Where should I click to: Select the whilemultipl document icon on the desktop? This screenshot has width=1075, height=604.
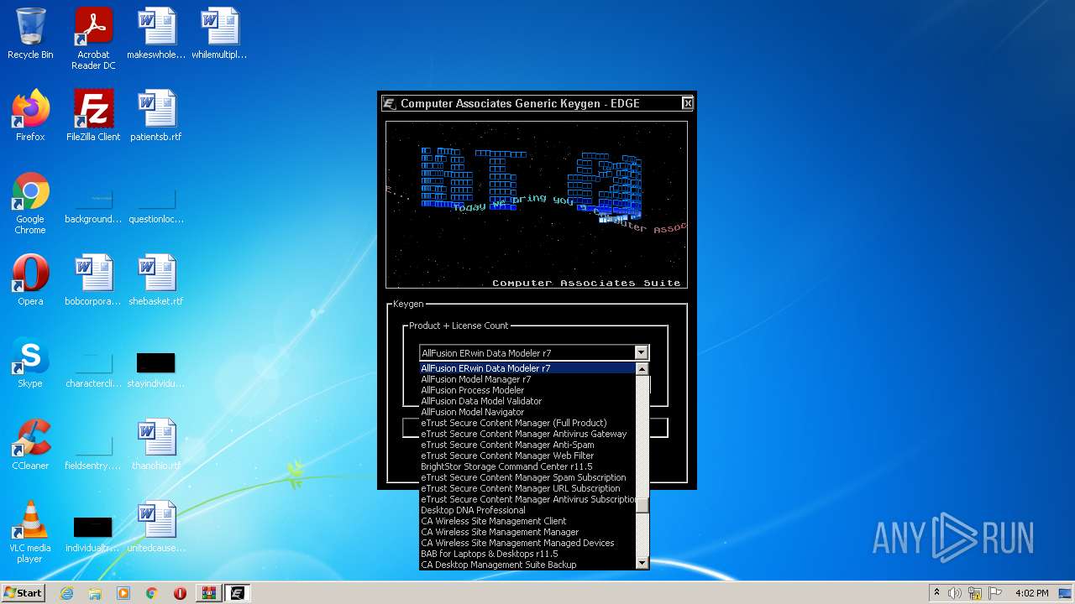pyautogui.click(x=219, y=34)
